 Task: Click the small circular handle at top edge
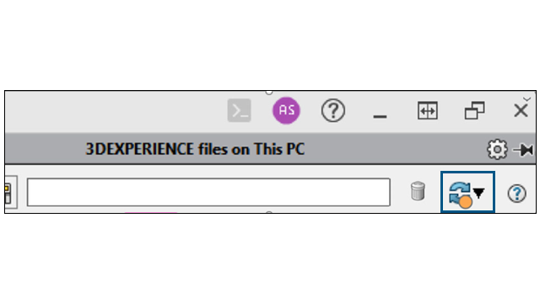pos(269,92)
